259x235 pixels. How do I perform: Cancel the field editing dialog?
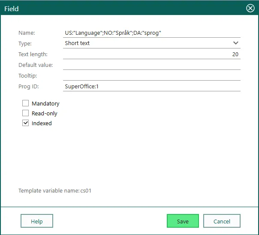coord(222,221)
